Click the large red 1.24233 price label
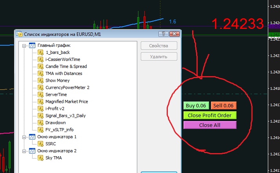 [238, 24]
